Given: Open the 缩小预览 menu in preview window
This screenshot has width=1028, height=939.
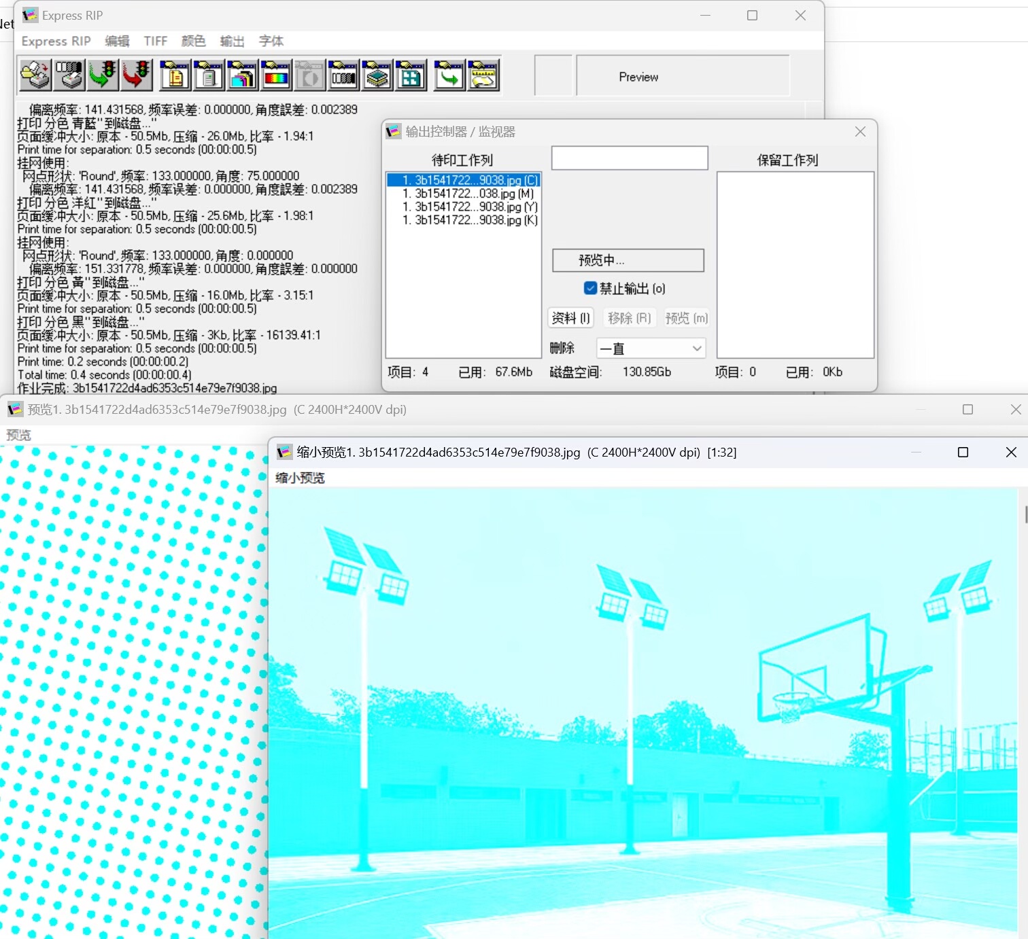Looking at the screenshot, I should point(300,478).
